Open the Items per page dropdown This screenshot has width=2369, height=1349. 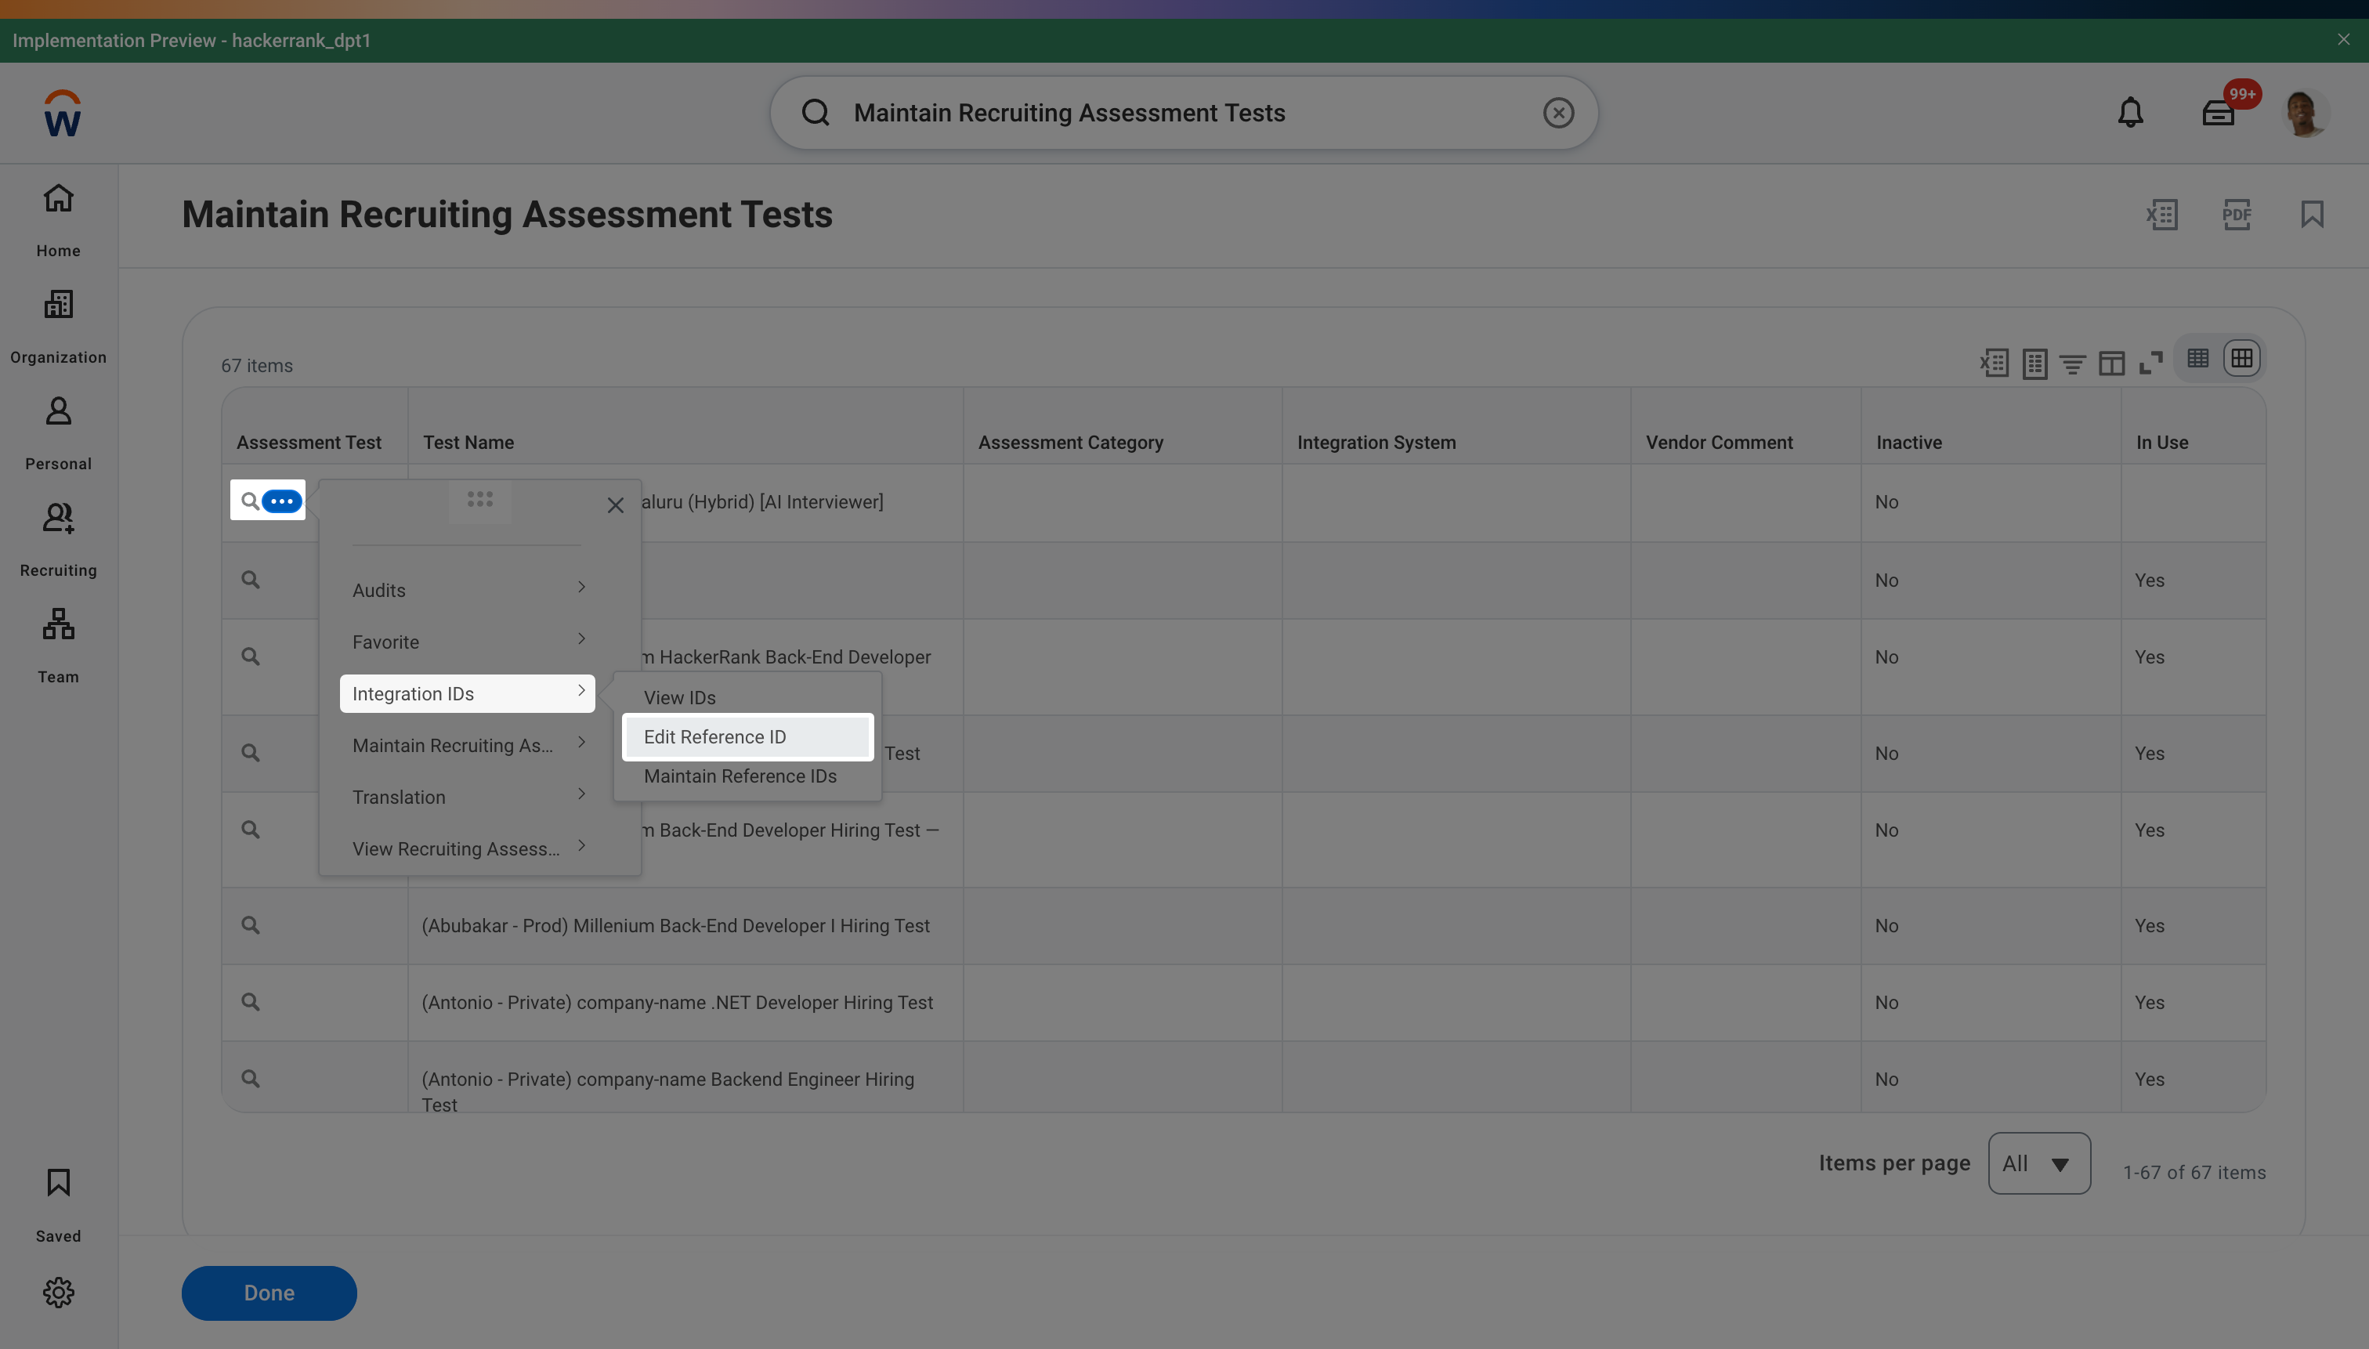pos(2038,1163)
